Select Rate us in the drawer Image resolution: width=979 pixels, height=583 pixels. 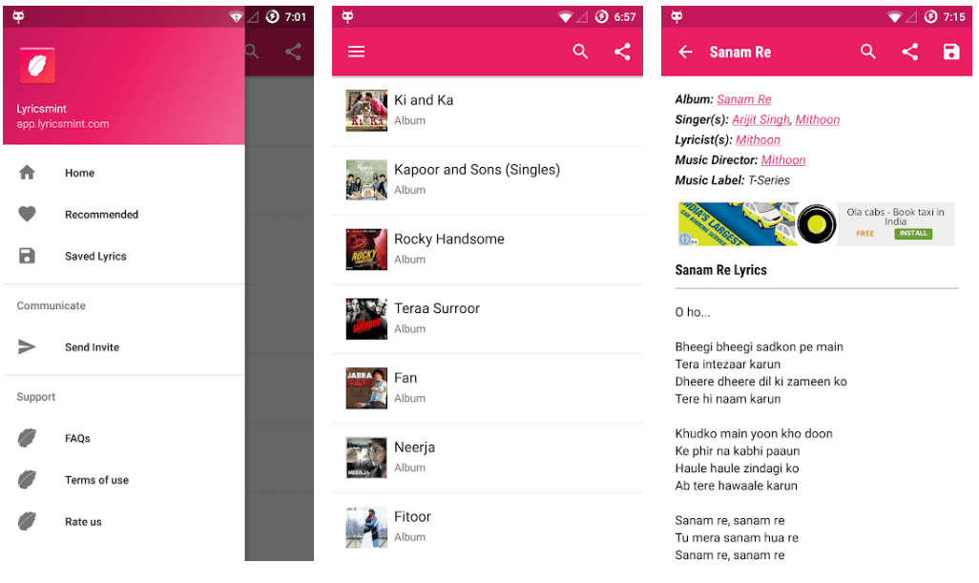(x=83, y=522)
